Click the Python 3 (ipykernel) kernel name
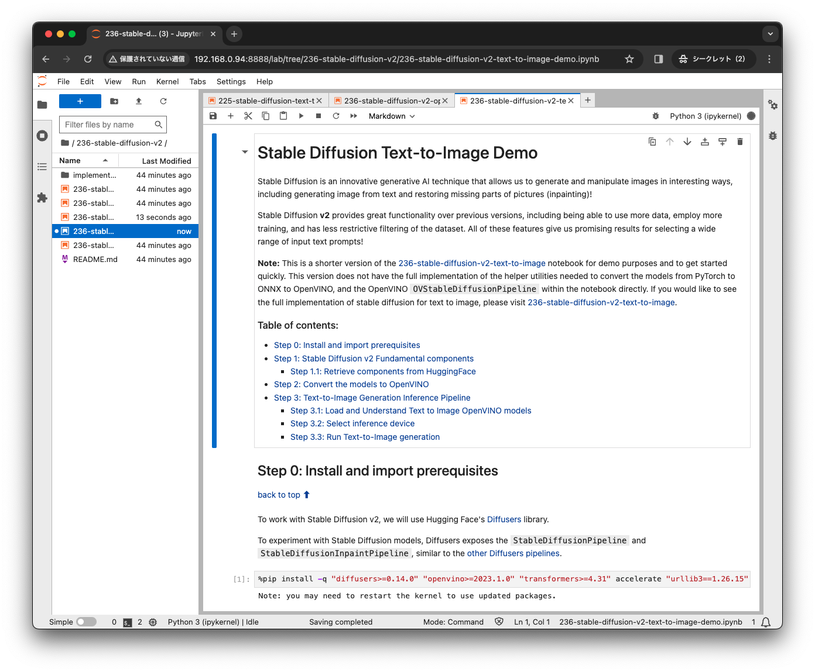 point(706,116)
